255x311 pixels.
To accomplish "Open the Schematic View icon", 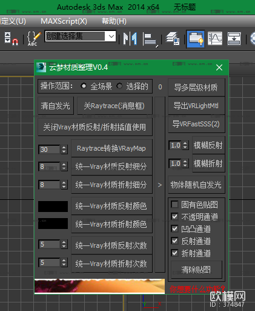I will (234, 38).
